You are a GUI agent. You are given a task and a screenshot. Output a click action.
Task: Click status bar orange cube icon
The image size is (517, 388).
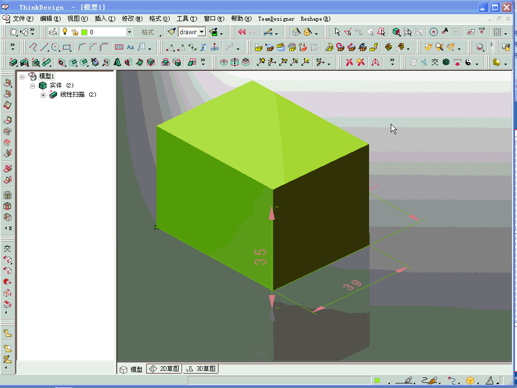[x=471, y=380]
